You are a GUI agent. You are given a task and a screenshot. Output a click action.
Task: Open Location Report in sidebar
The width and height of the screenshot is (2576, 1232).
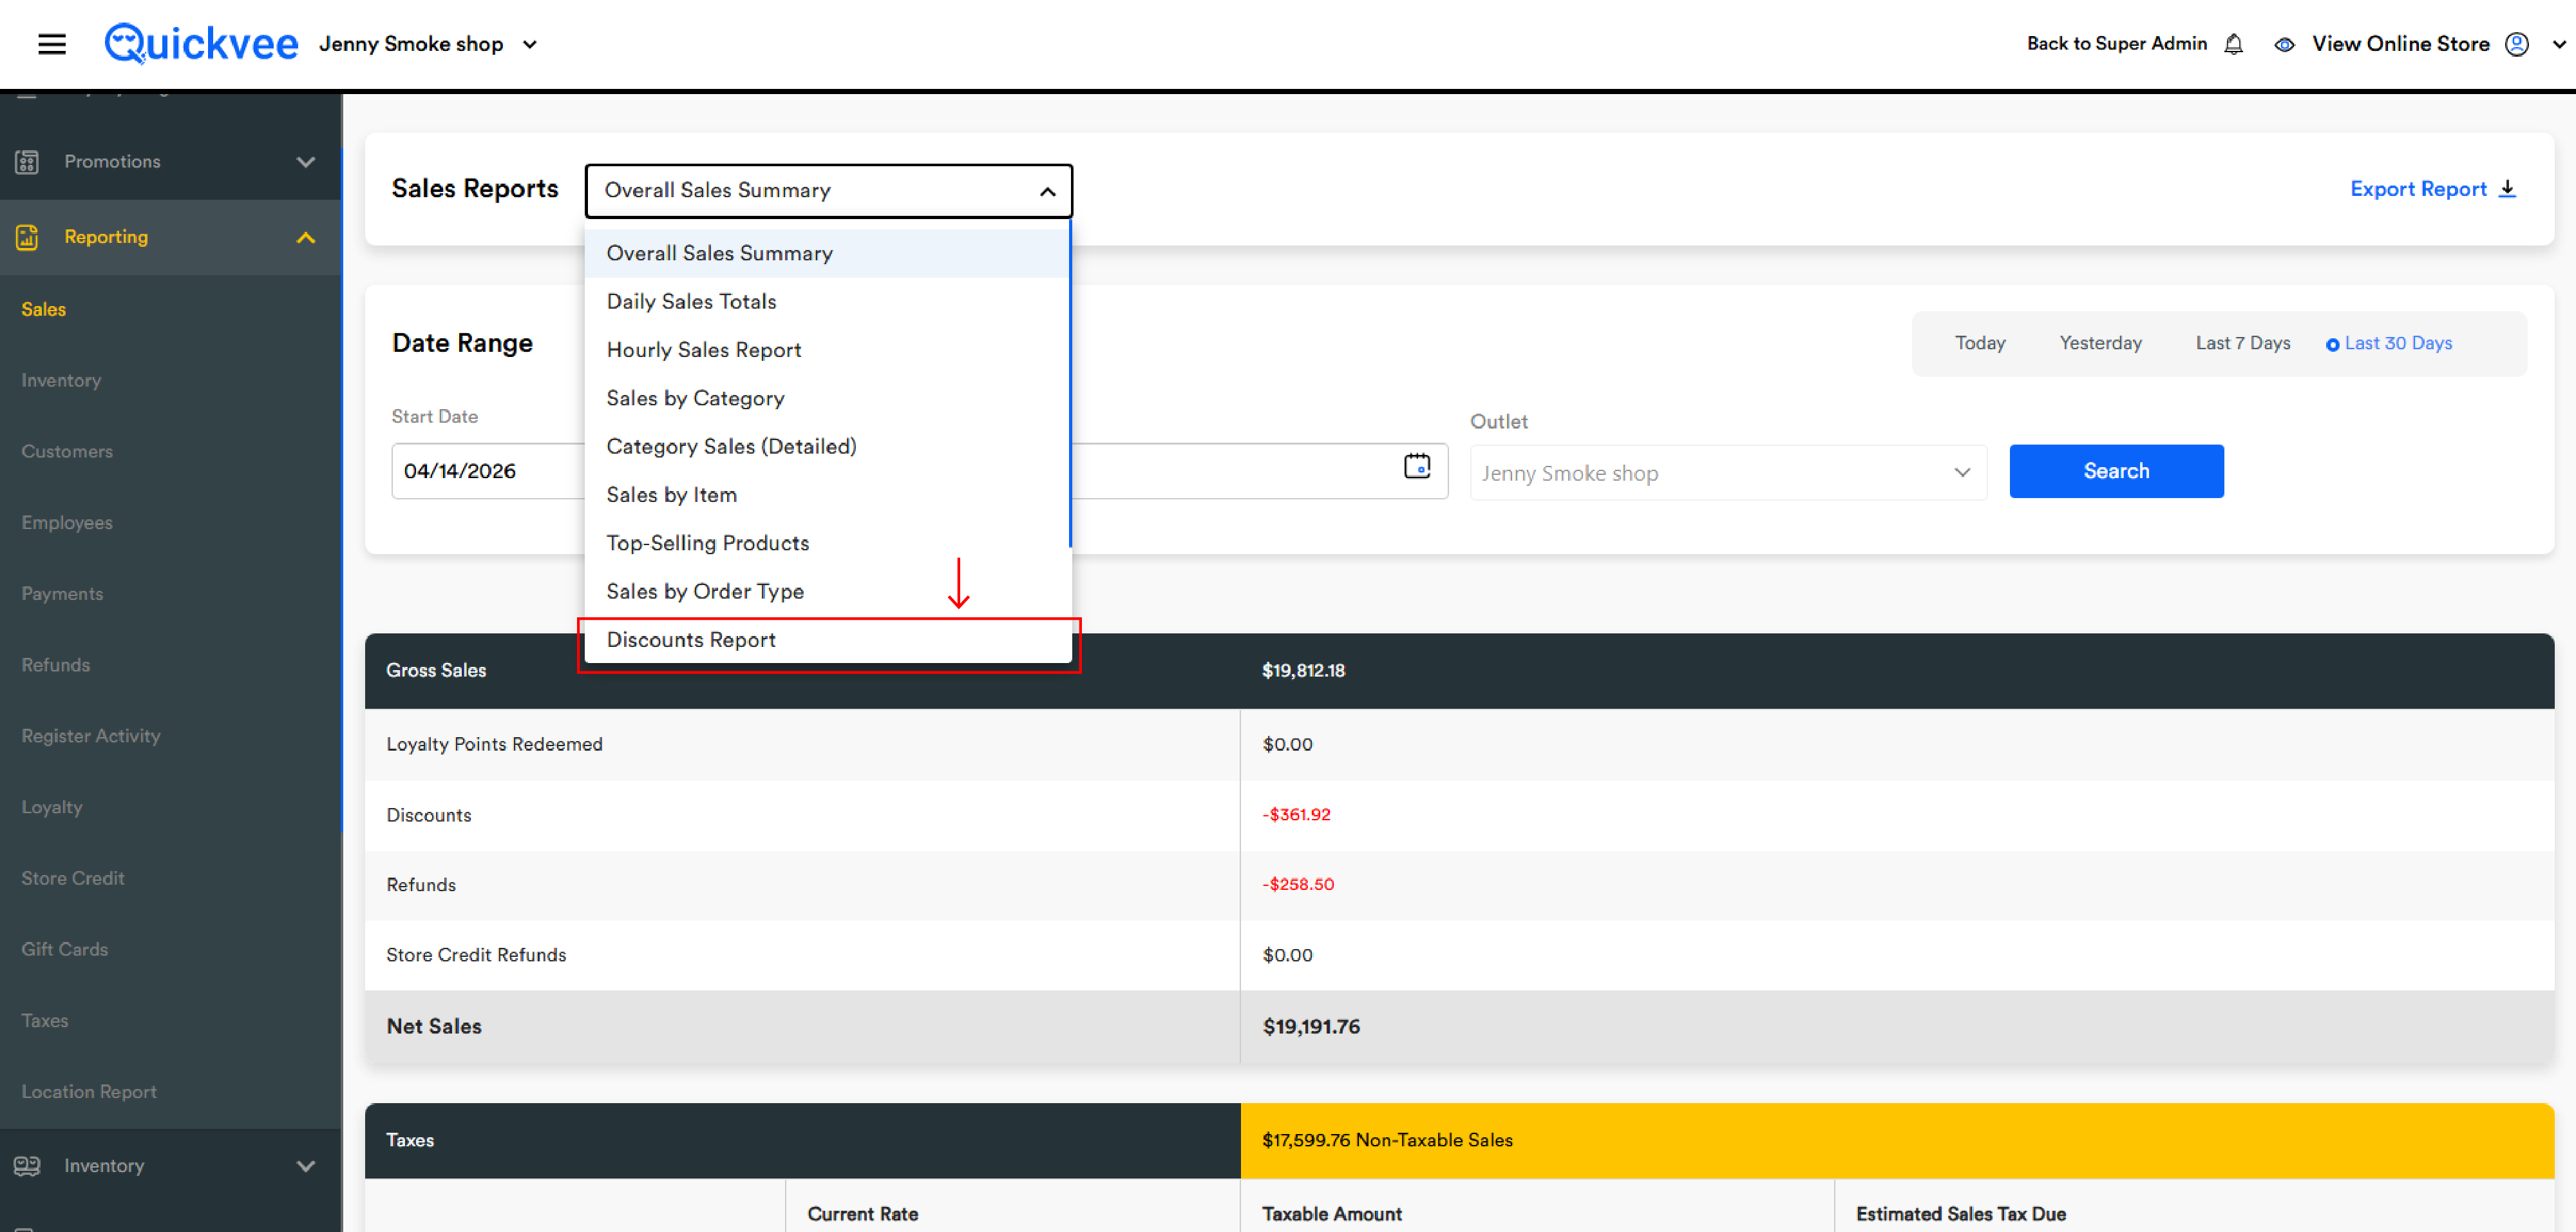(x=89, y=1092)
